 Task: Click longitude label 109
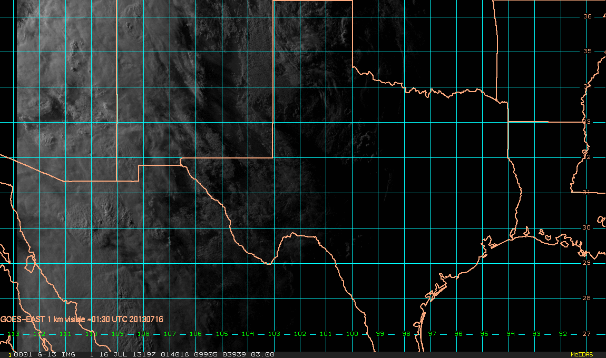118,334
